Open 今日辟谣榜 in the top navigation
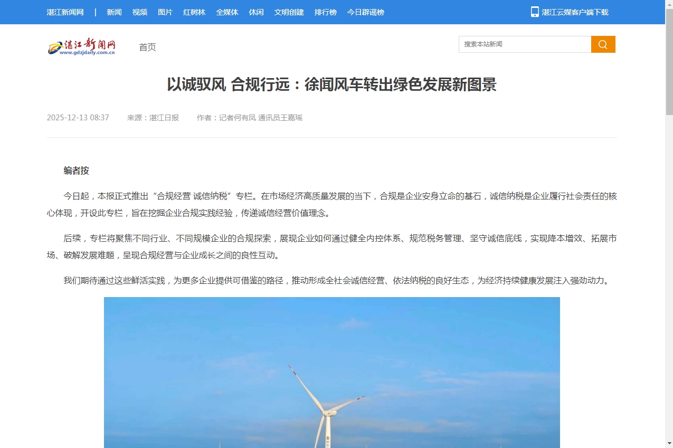Viewport: 673px width, 448px height. click(365, 12)
